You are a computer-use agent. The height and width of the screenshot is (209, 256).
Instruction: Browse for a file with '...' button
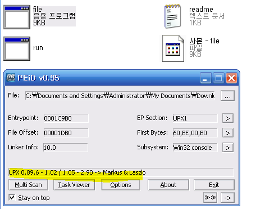pyautogui.click(x=227, y=96)
